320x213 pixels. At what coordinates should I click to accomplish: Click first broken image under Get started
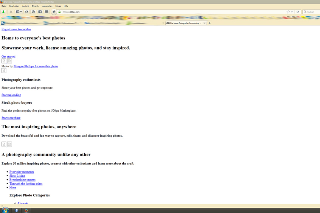[x=4, y=61]
